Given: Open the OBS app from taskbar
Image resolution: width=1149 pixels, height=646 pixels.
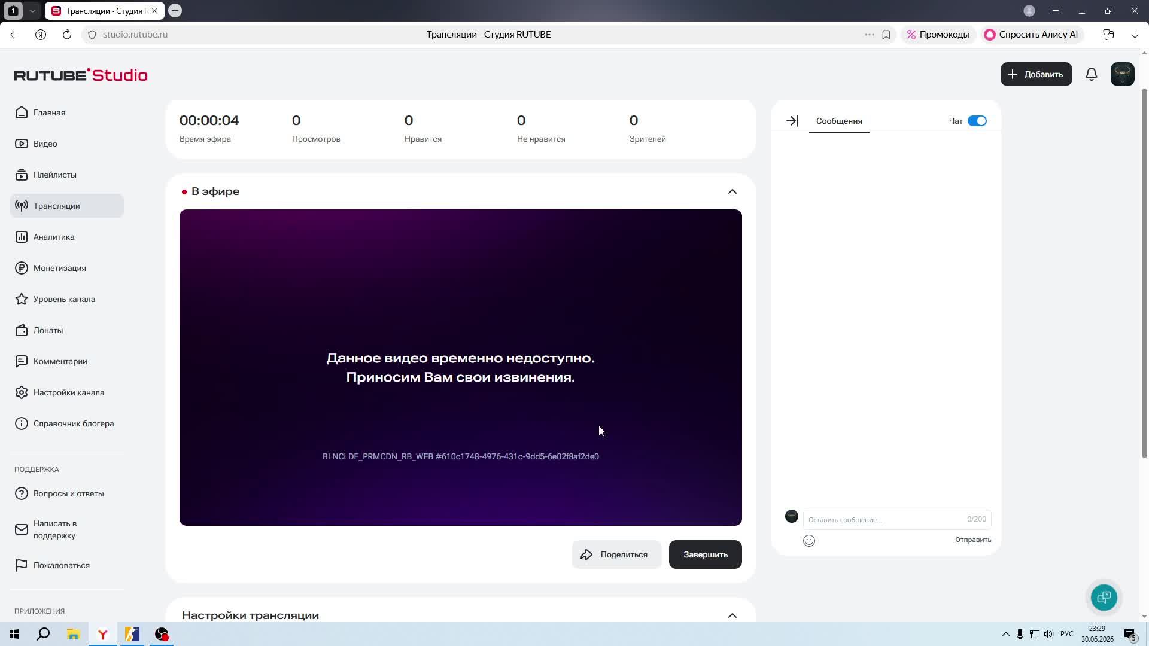Looking at the screenshot, I should 162,634.
